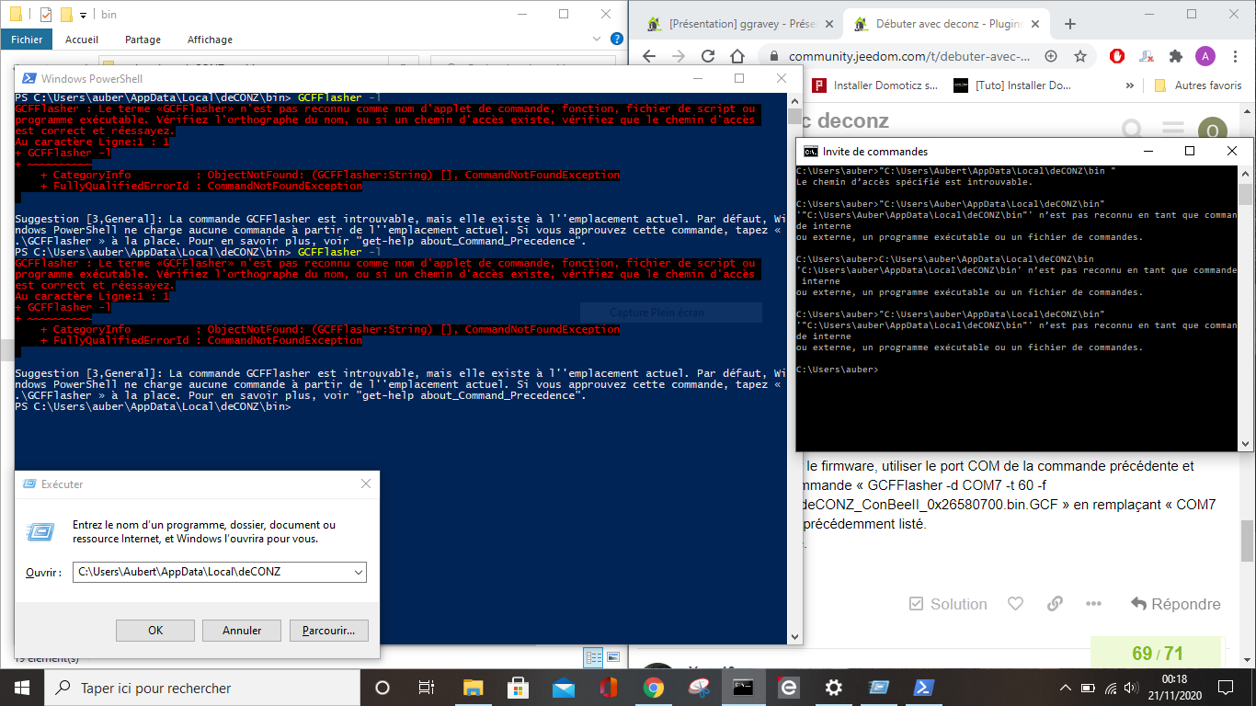This screenshot has width=1256, height=706.
Task: Open the Installer Domoticz bookmark
Action: 876,85
